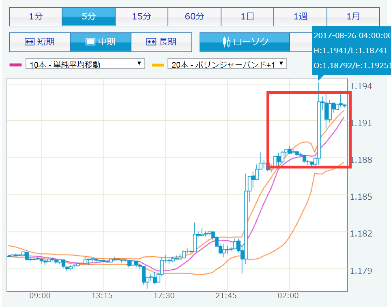Click the O:1.18792/E:1.19251 tooltip line
Image resolution: width=391 pixels, height=307 pixels.
[x=352, y=66]
